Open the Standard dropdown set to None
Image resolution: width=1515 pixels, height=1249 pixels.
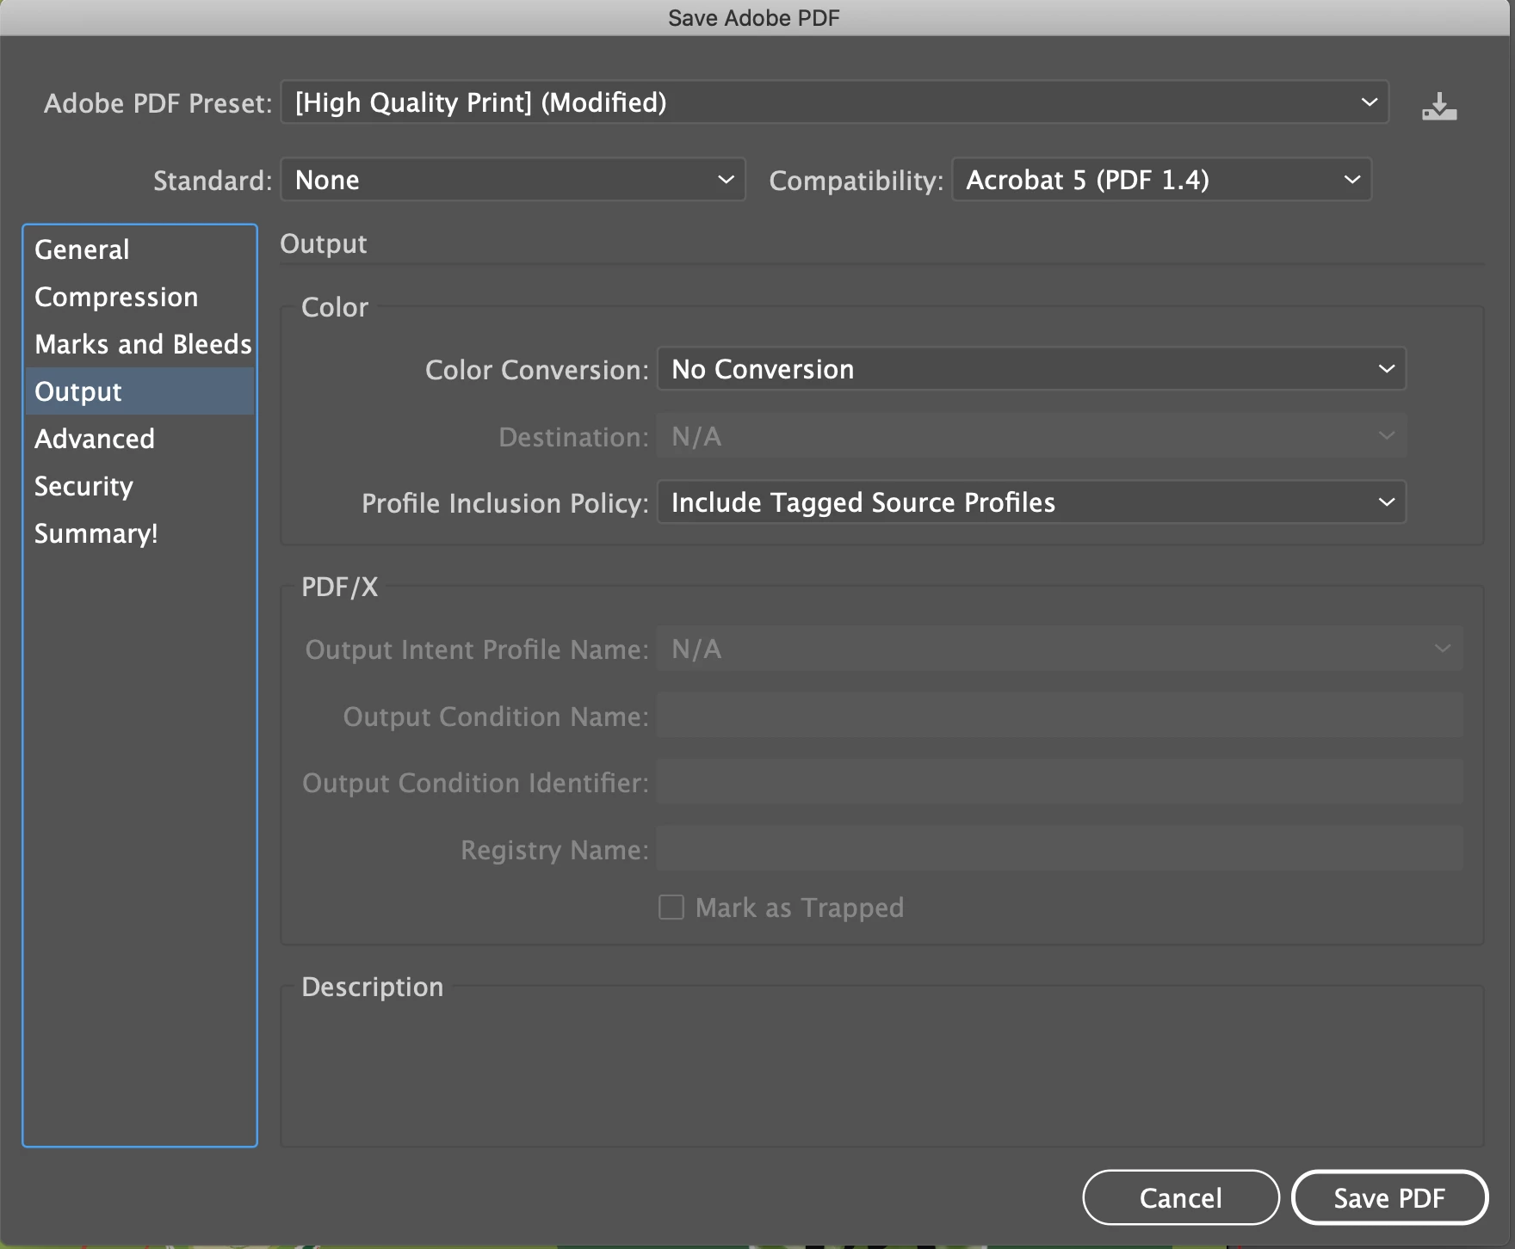point(513,180)
